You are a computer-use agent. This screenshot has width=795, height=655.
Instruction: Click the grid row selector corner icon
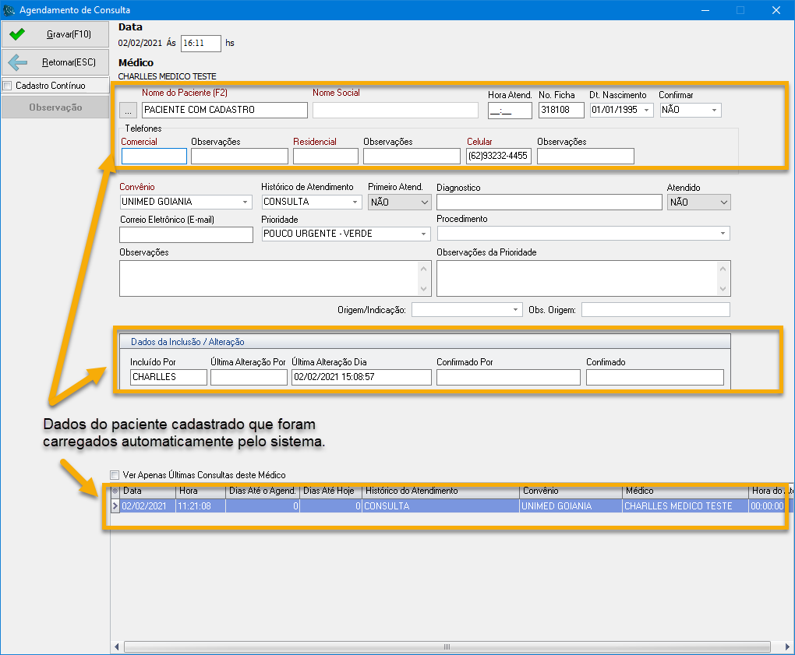pos(116,491)
